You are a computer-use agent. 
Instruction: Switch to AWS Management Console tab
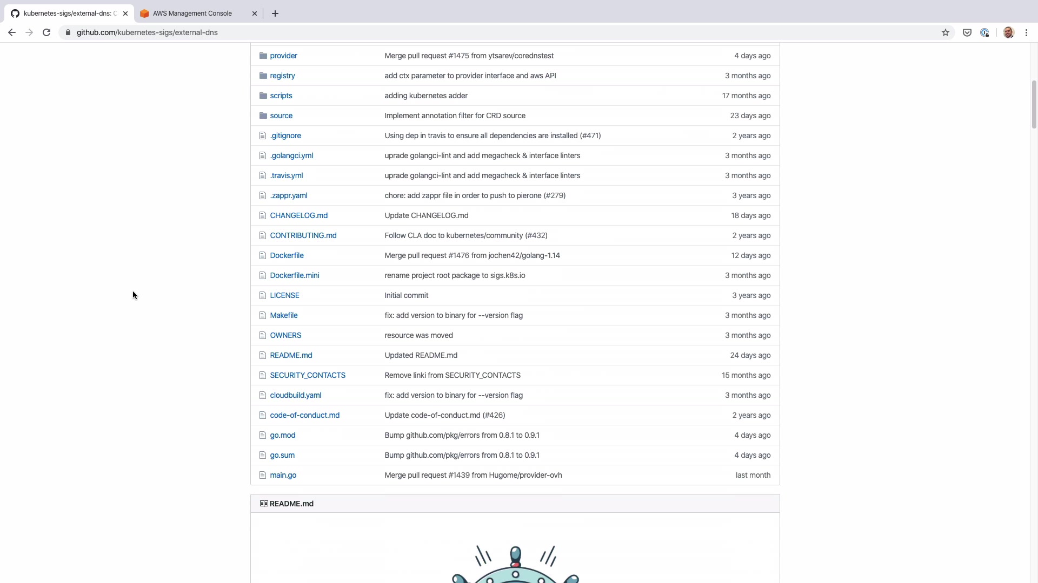click(192, 13)
